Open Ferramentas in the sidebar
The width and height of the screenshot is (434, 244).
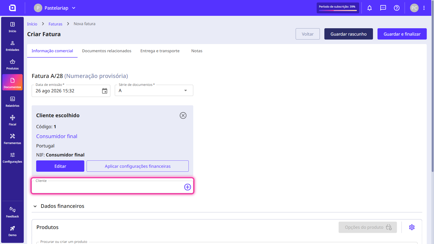12,139
